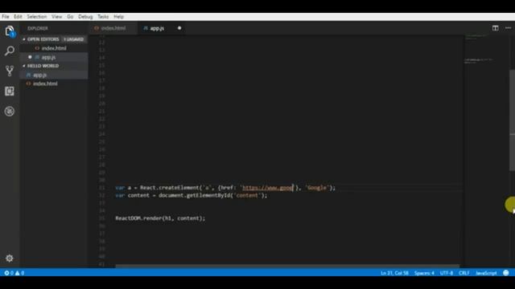Switch to the index.html editor tab

[x=113, y=28]
